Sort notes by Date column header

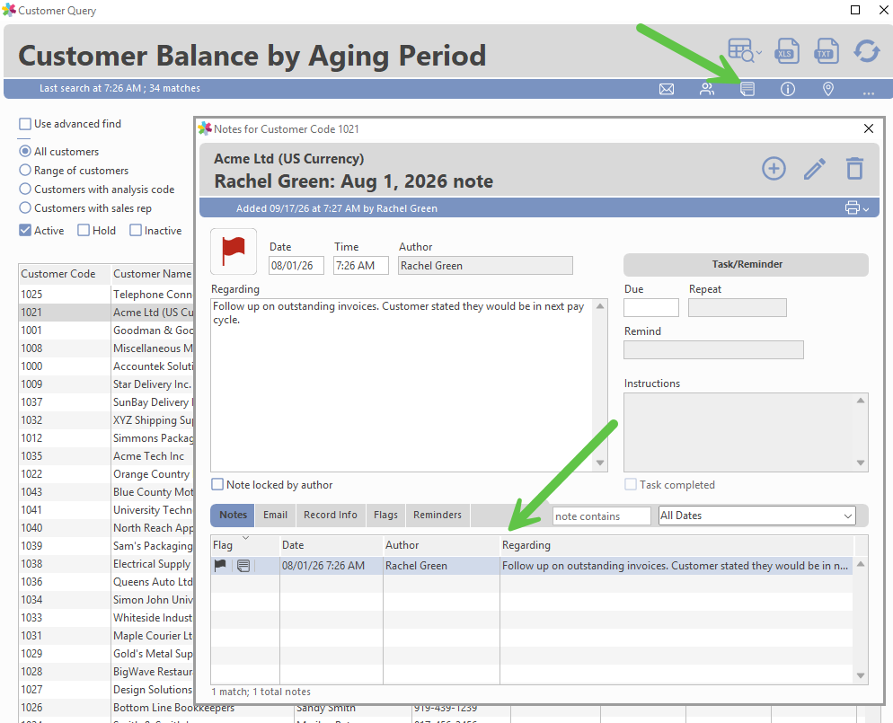332,545
